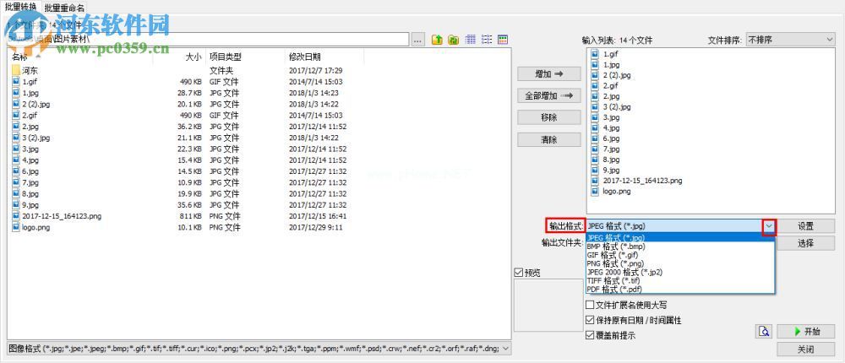Screen dimensions: 845x363
Task: Click the 移除 remove button
Action: click(549, 117)
